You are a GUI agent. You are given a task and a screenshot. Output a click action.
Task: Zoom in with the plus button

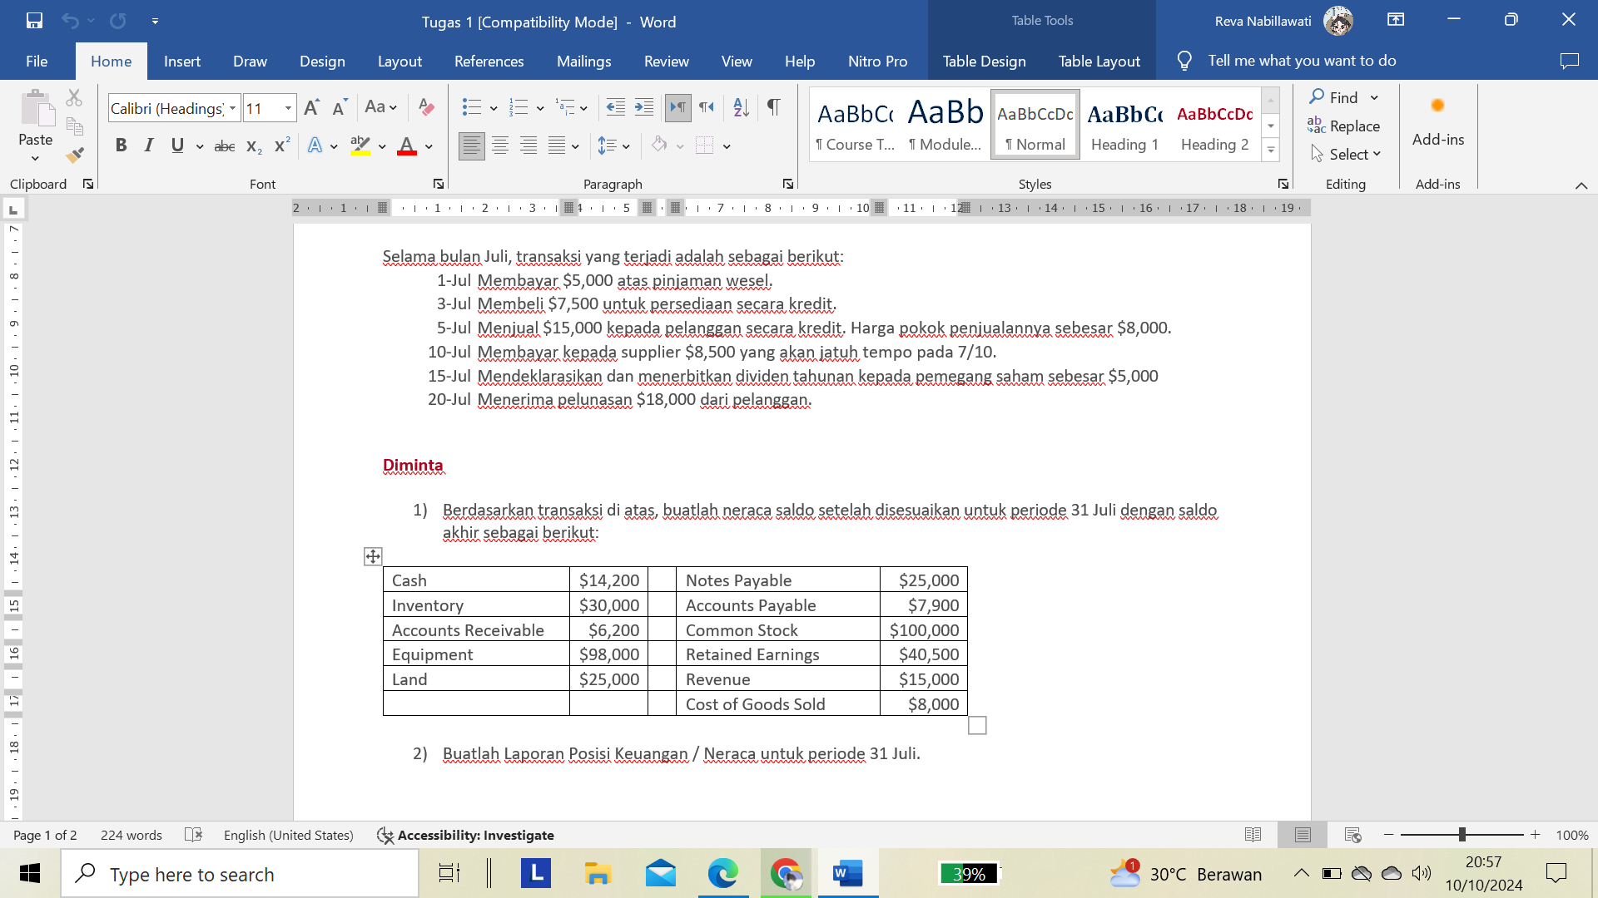[1536, 835]
